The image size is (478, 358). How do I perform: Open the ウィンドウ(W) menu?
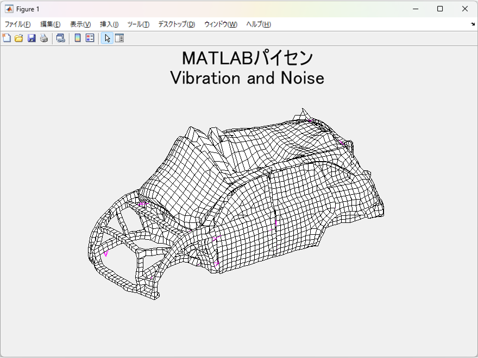pos(221,24)
